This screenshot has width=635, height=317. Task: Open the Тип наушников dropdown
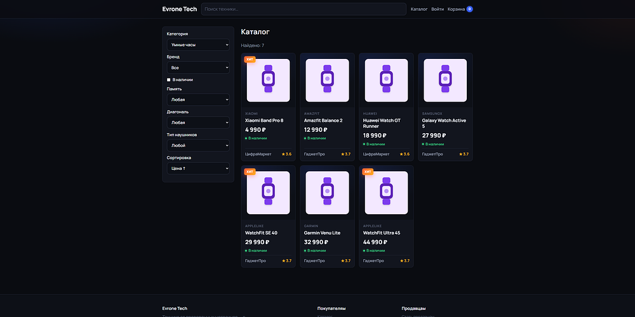pos(198,145)
